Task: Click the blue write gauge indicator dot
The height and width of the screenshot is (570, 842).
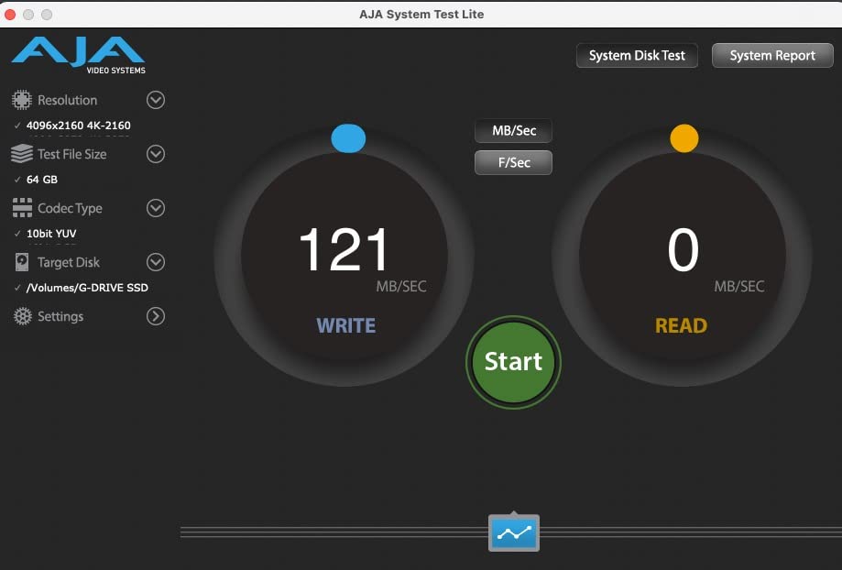Action: click(348, 138)
